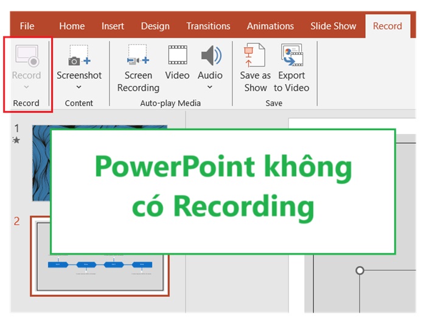Open the Animations tab
This screenshot has height=321, width=426.
(270, 26)
